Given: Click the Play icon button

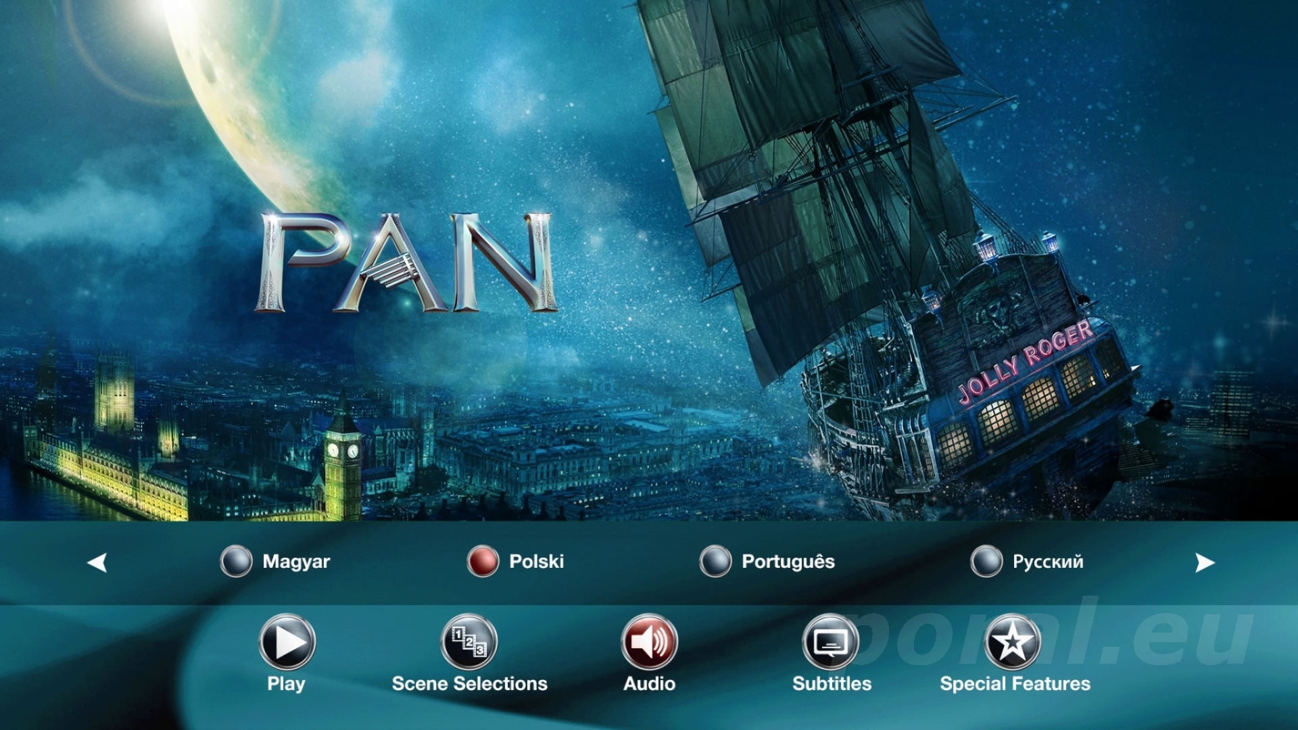Looking at the screenshot, I should (x=287, y=641).
